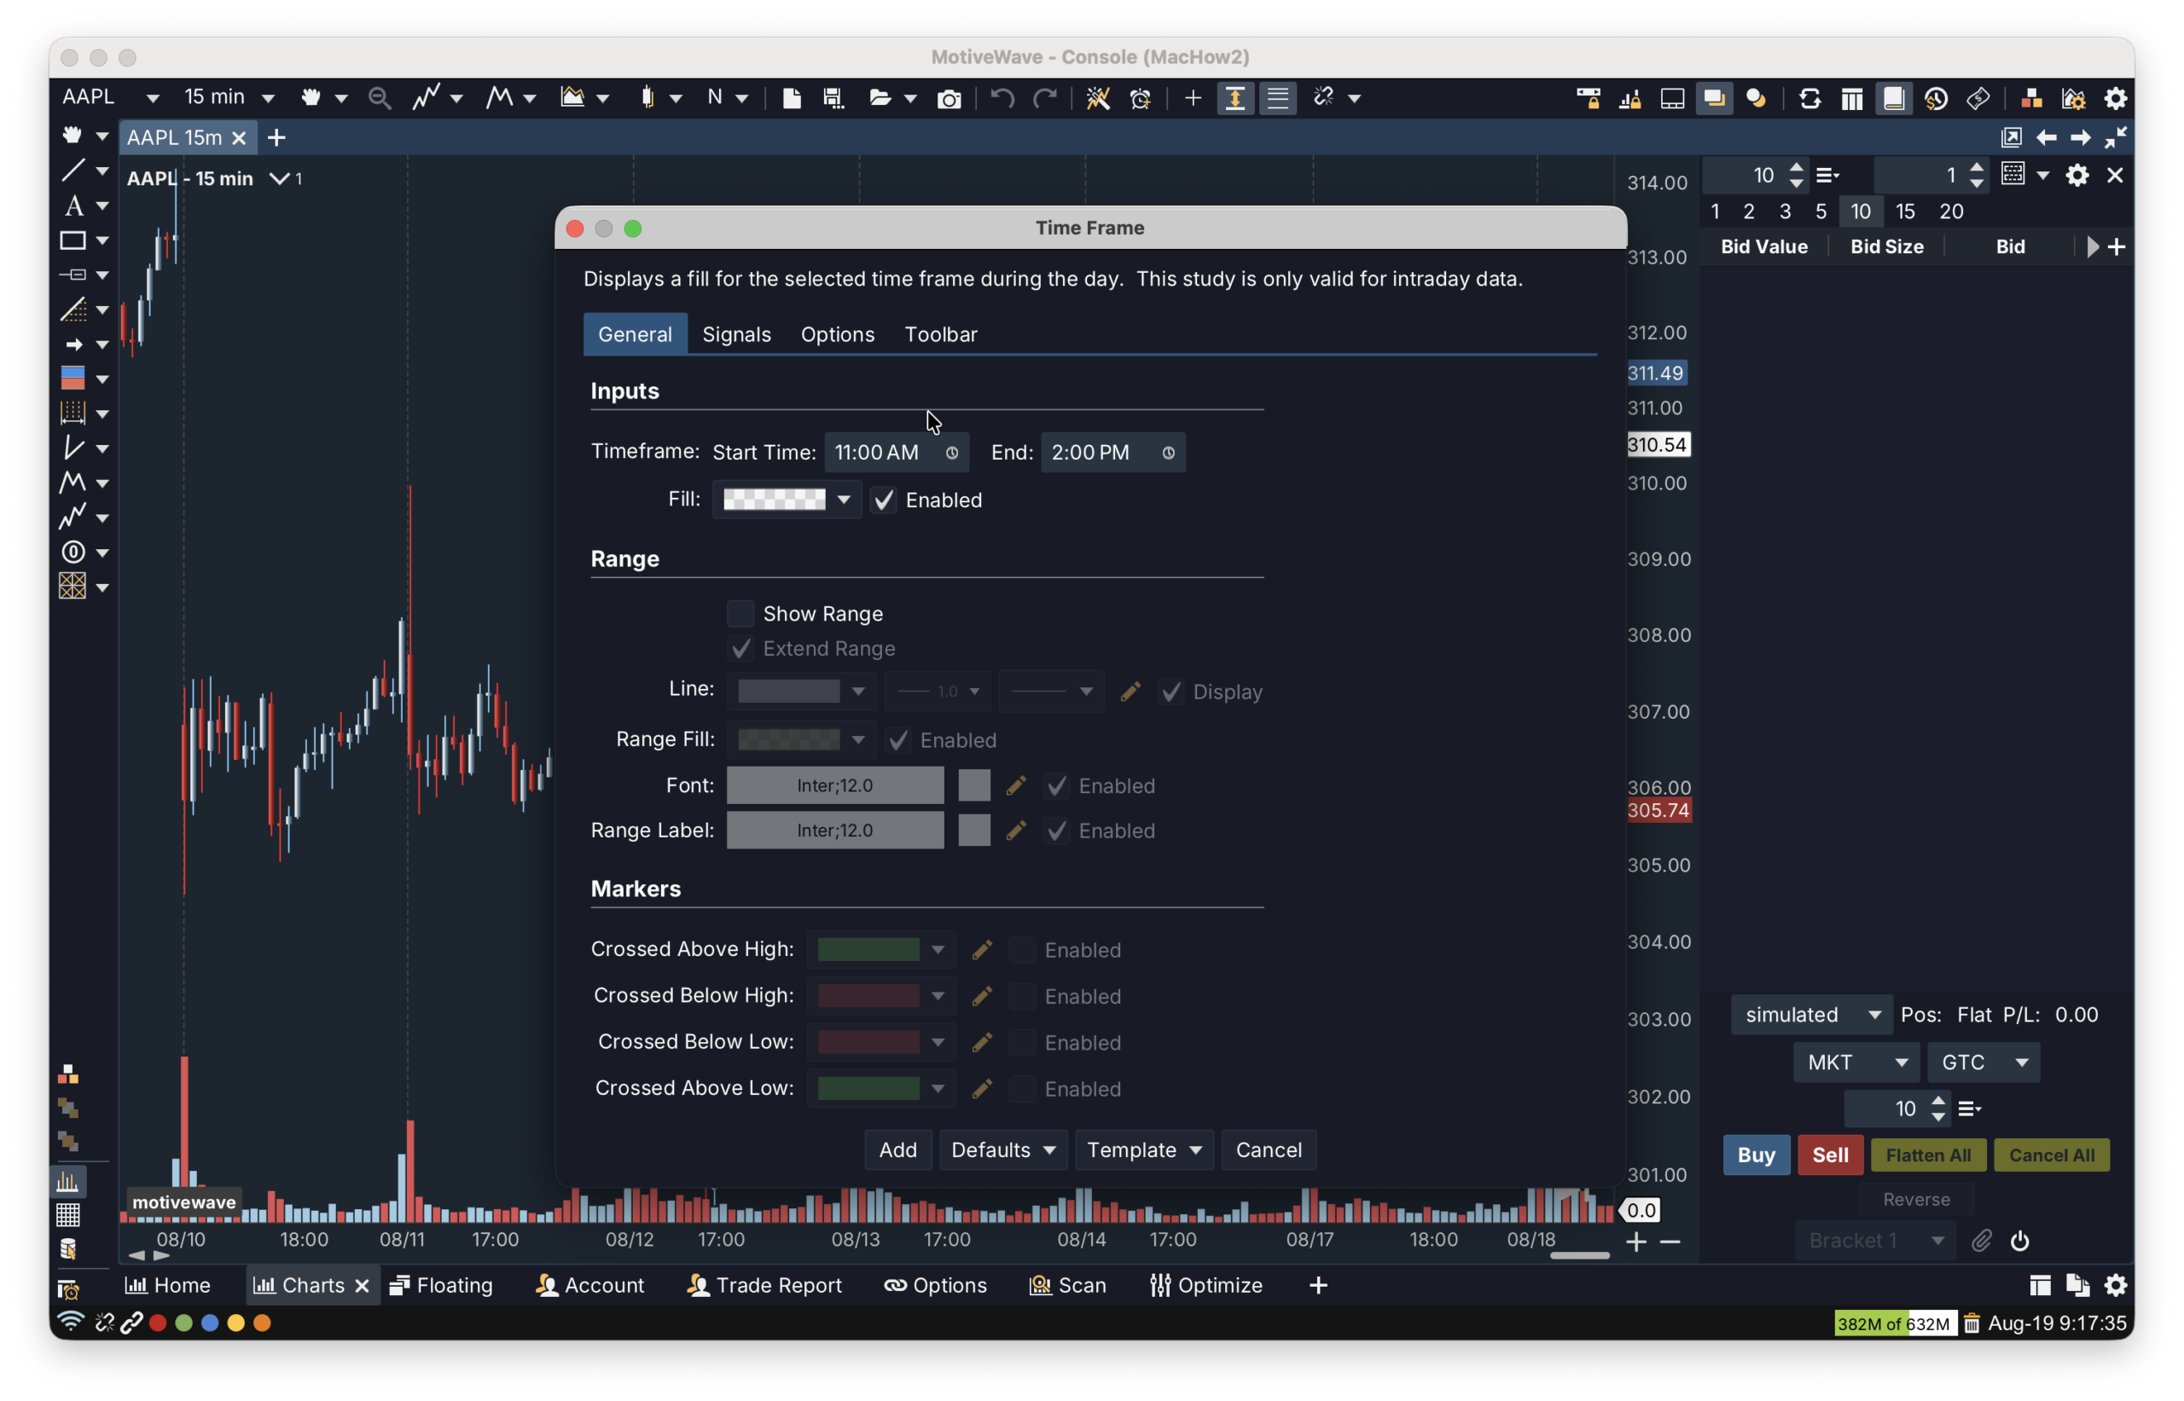Open the MKT order type dropdown
Screen dimensions: 2184x1401
click(1856, 1062)
